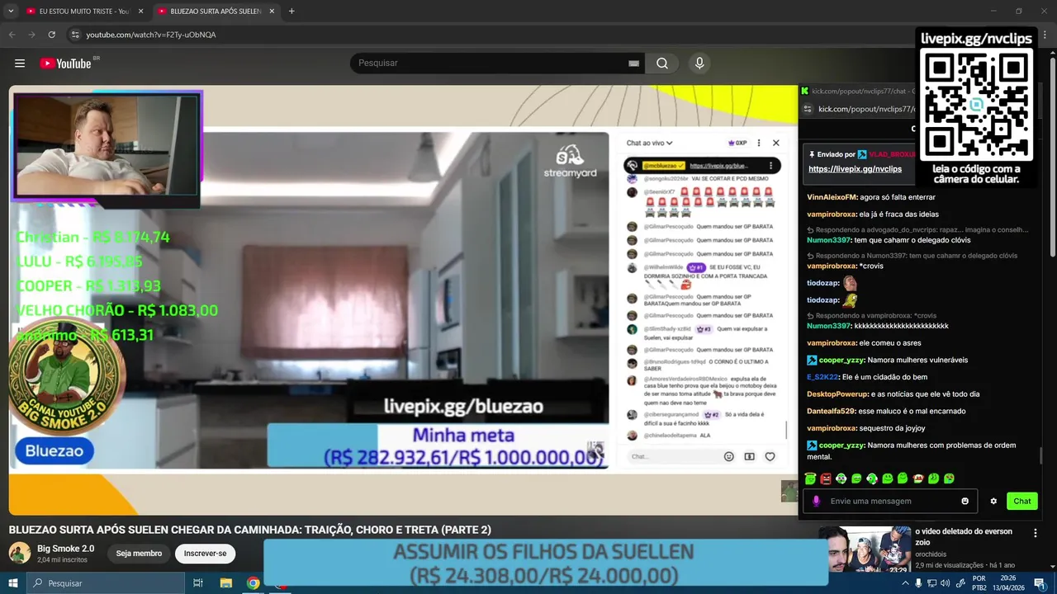Click 'Seja membro' button
The height and width of the screenshot is (594, 1057).
click(x=139, y=554)
